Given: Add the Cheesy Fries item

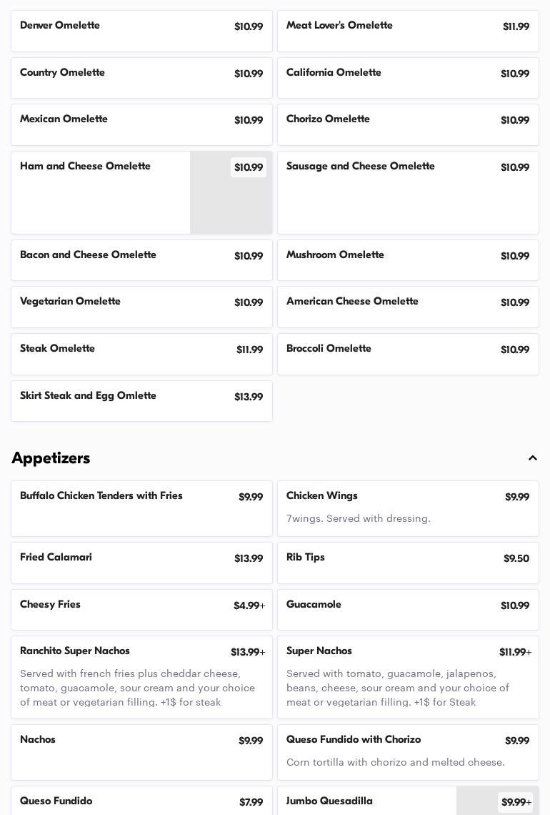Looking at the screenshot, I should click(x=141, y=609).
